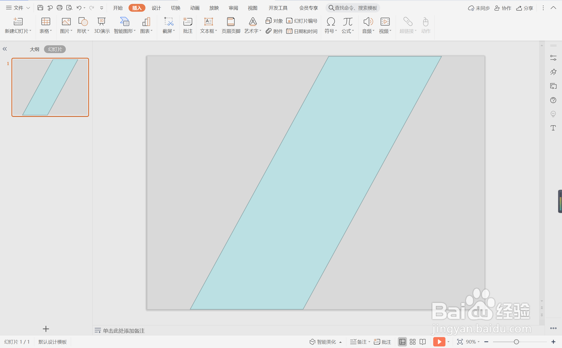
Task: Open the help question-mark sidebar icon
Action: 553,100
